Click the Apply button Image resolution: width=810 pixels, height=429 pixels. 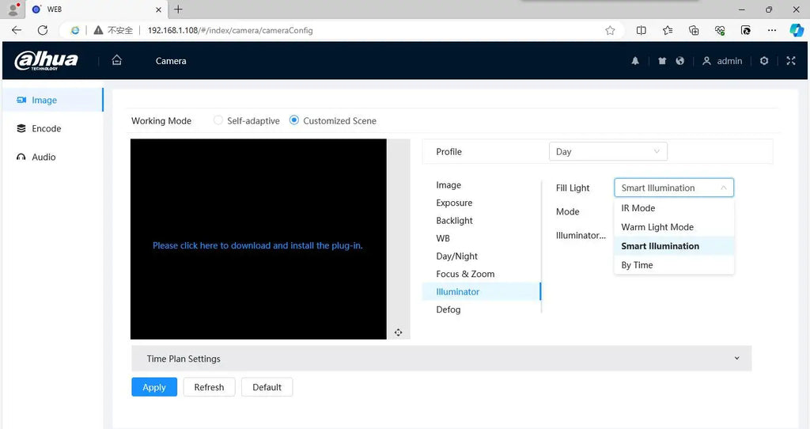154,387
